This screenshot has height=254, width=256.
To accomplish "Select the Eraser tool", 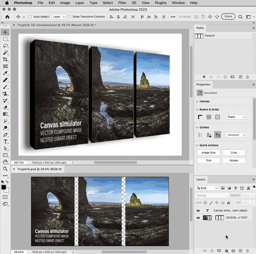I will click(5, 107).
